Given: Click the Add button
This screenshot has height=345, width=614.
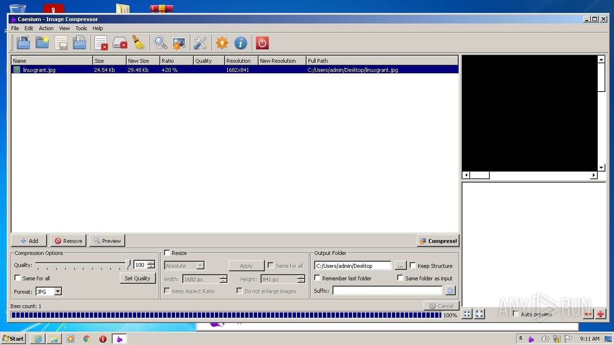Looking at the screenshot, I should pyautogui.click(x=29, y=241).
